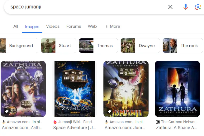The width and height of the screenshot is (204, 136).
Task: Click 'The rock' chip thumbnail image
Action: [170, 46]
